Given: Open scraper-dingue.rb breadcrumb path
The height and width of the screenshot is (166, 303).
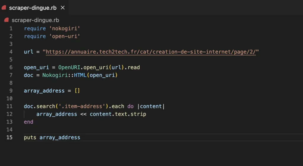Looking at the screenshot, I should click(36, 20).
